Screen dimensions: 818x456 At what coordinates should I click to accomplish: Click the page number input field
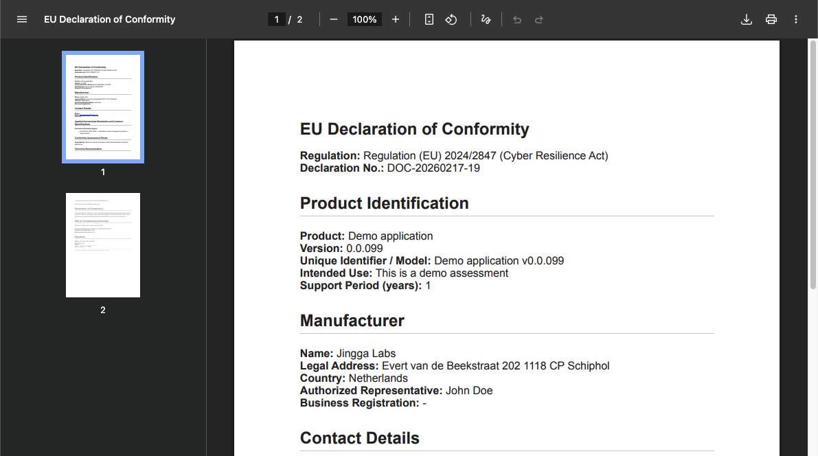pos(277,19)
